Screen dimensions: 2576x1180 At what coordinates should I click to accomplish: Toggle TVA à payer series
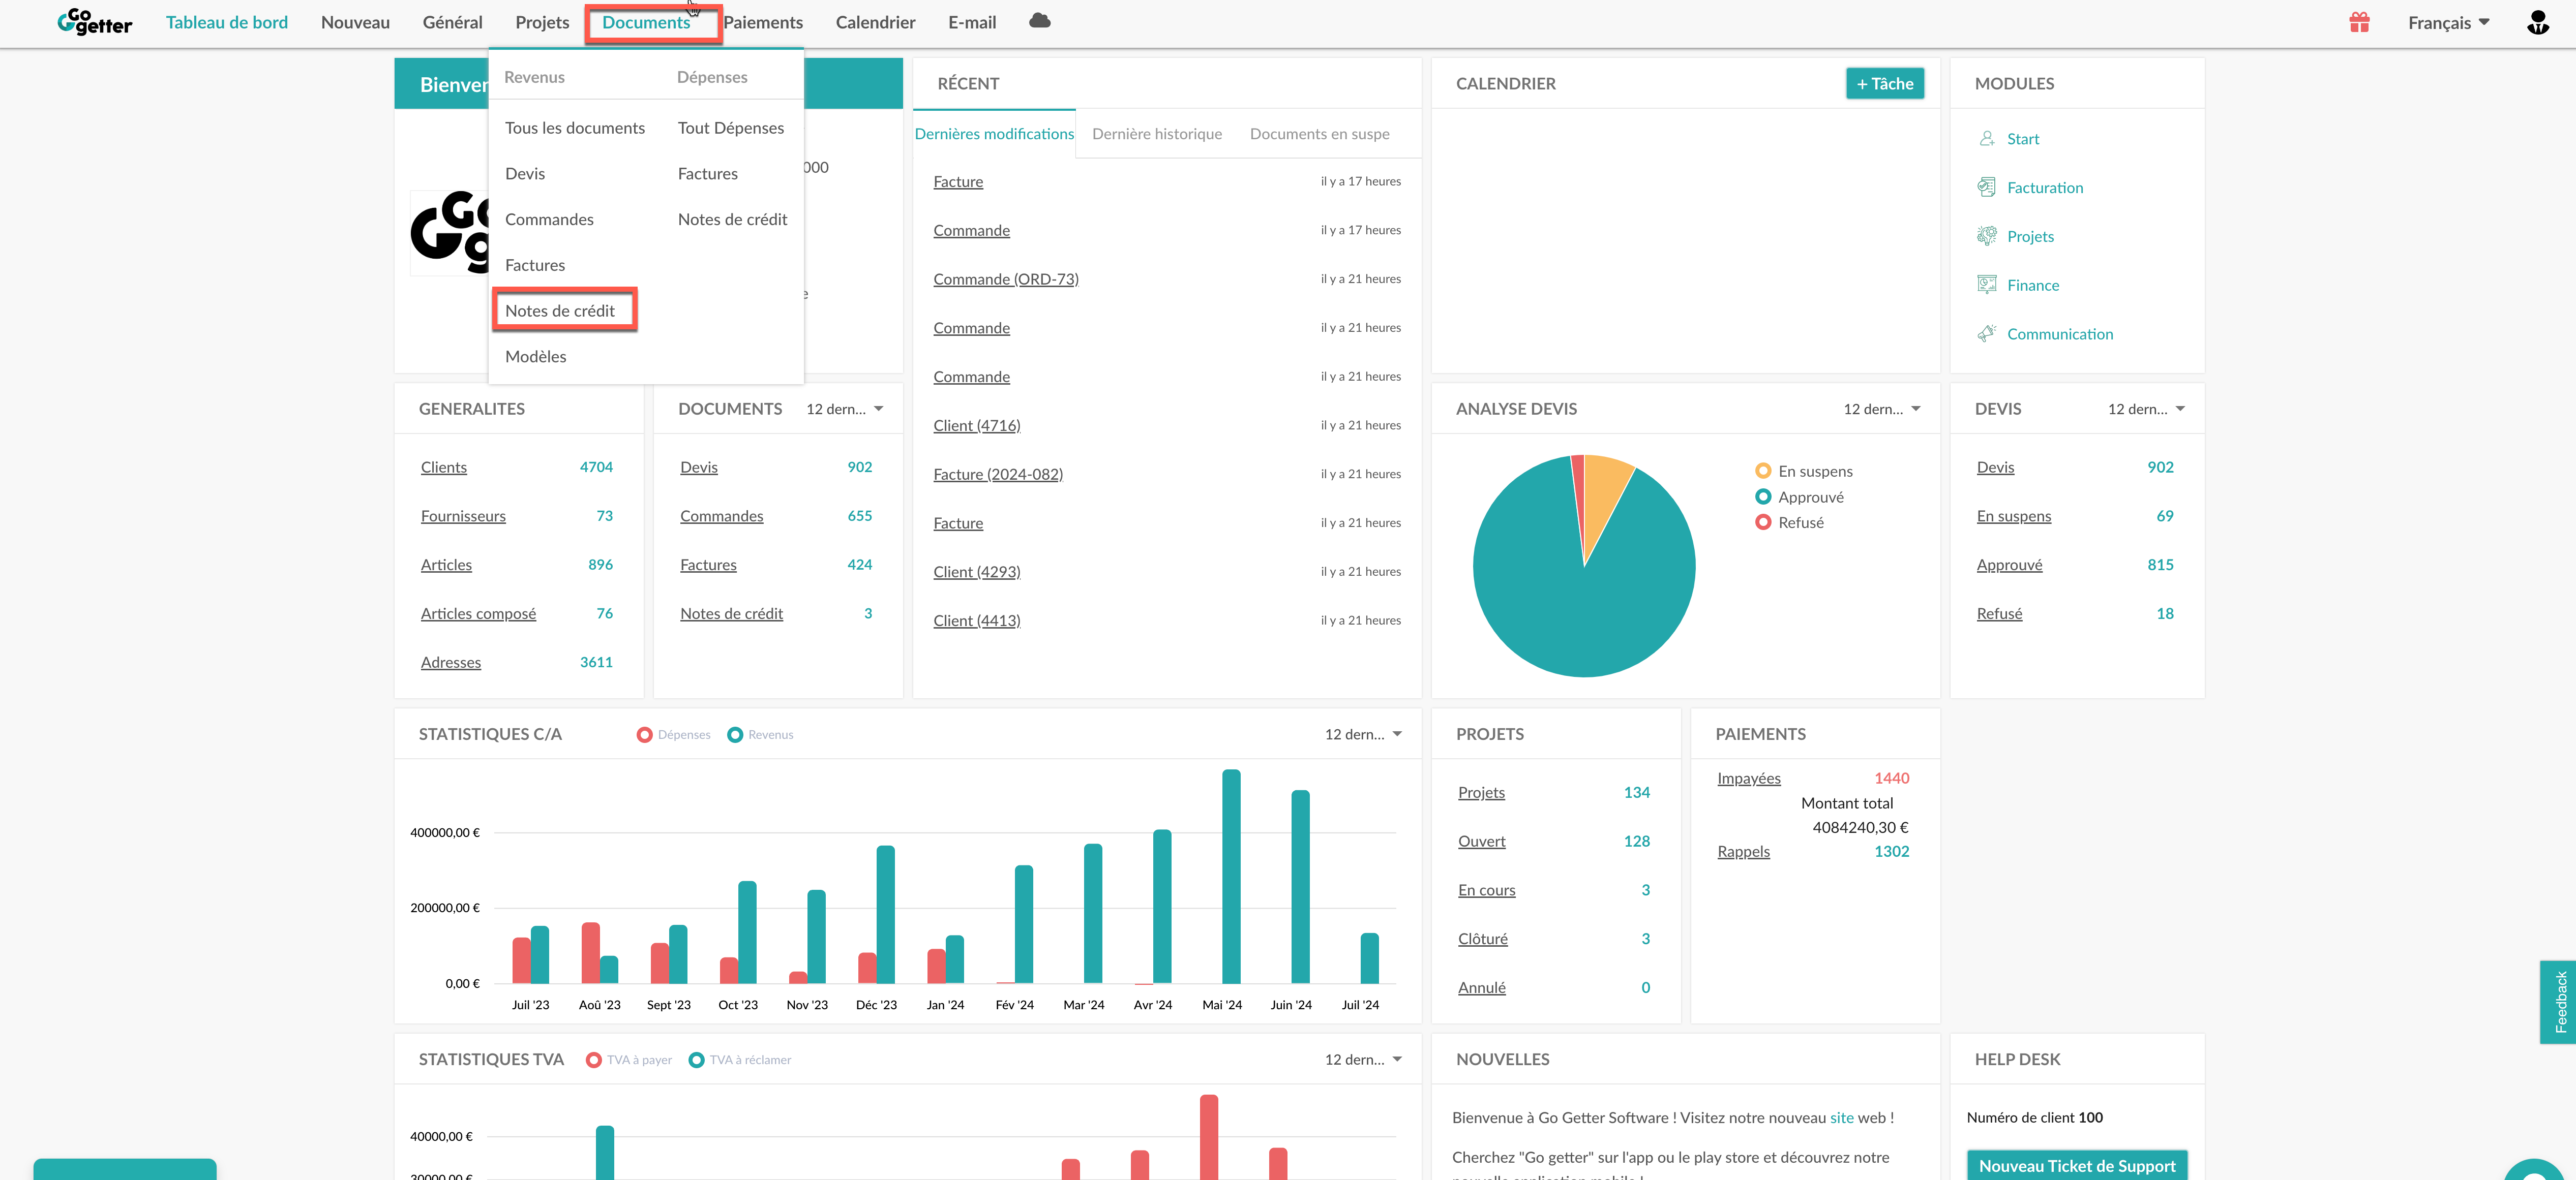coord(629,1060)
